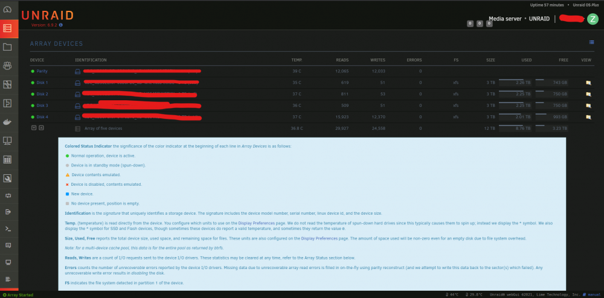The width and height of the screenshot is (604, 298).
Task: Click the Disk 4 free space bar 993 GB
Action: click(x=551, y=116)
